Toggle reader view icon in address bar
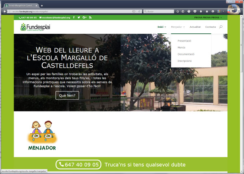 tap(134, 11)
